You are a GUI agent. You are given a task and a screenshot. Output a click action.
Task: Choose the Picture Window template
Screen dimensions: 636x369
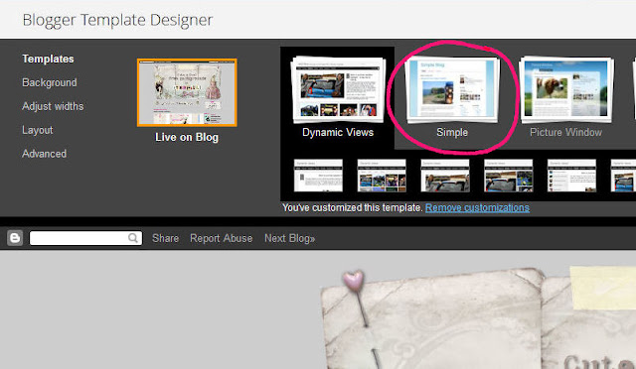[x=566, y=90]
